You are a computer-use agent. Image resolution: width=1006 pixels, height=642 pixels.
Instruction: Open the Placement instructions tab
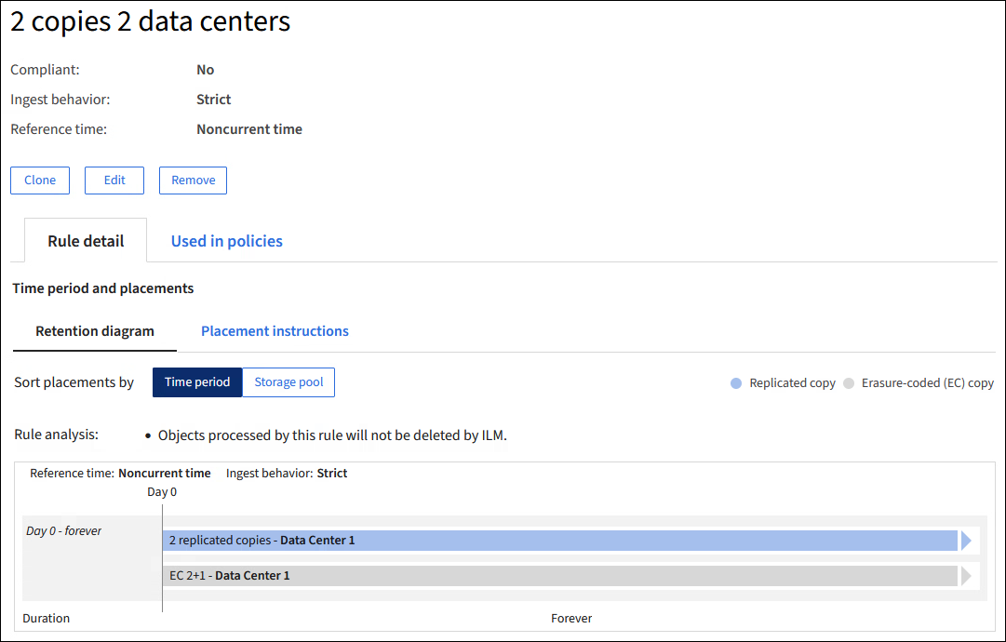[275, 331]
